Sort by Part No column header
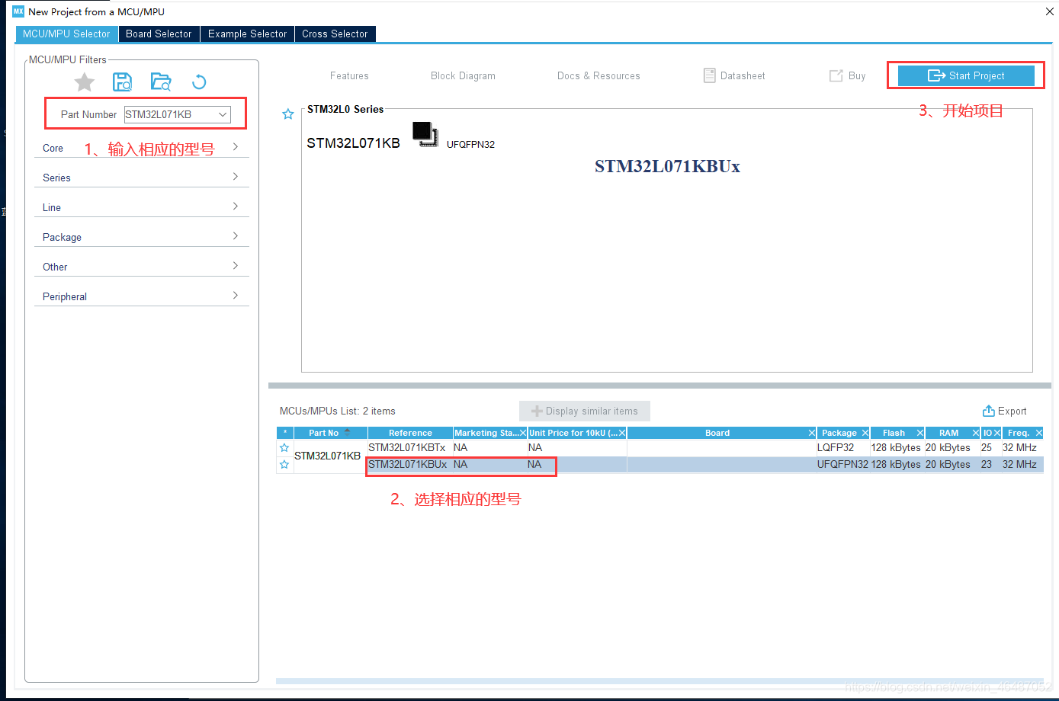The width and height of the screenshot is (1059, 701). tap(330, 433)
